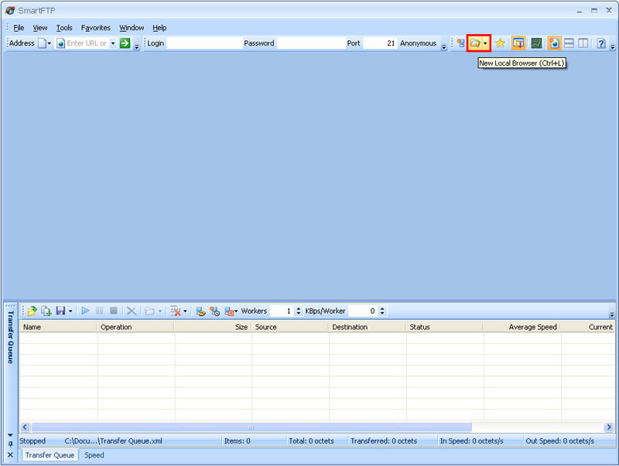Open the Help menu
Viewport: 619px width, 466px height.
(x=159, y=28)
